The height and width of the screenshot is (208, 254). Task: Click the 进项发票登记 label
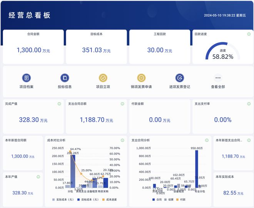[180, 87]
